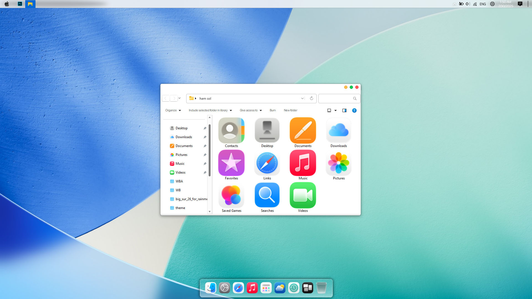Unpin Music in the sidebar
Image resolution: width=532 pixels, height=299 pixels.
205,164
